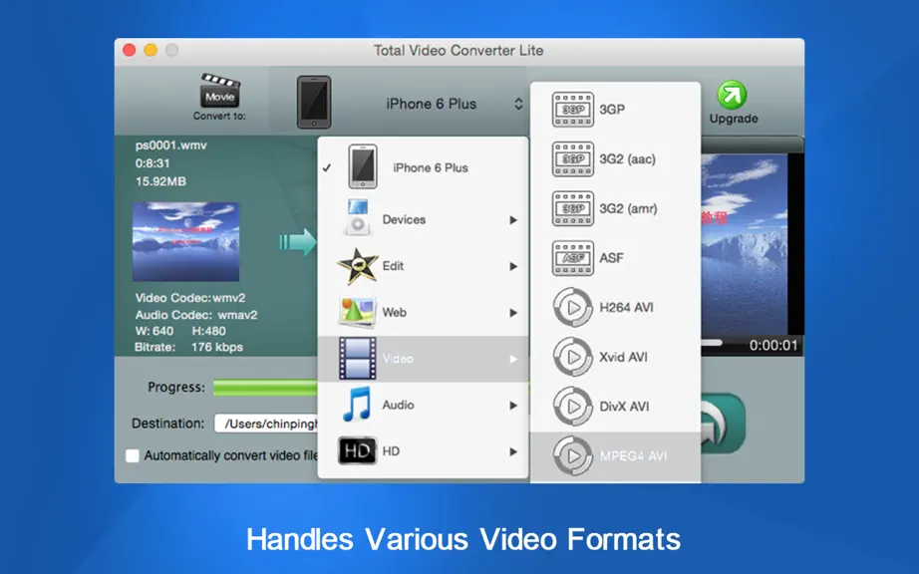Click the HD category icon

[357, 451]
